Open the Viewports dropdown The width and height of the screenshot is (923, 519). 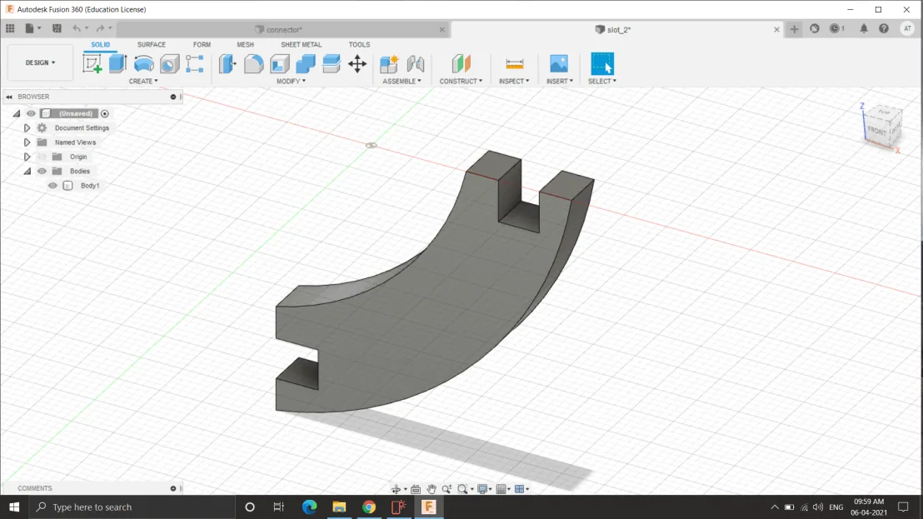pyautogui.click(x=521, y=489)
